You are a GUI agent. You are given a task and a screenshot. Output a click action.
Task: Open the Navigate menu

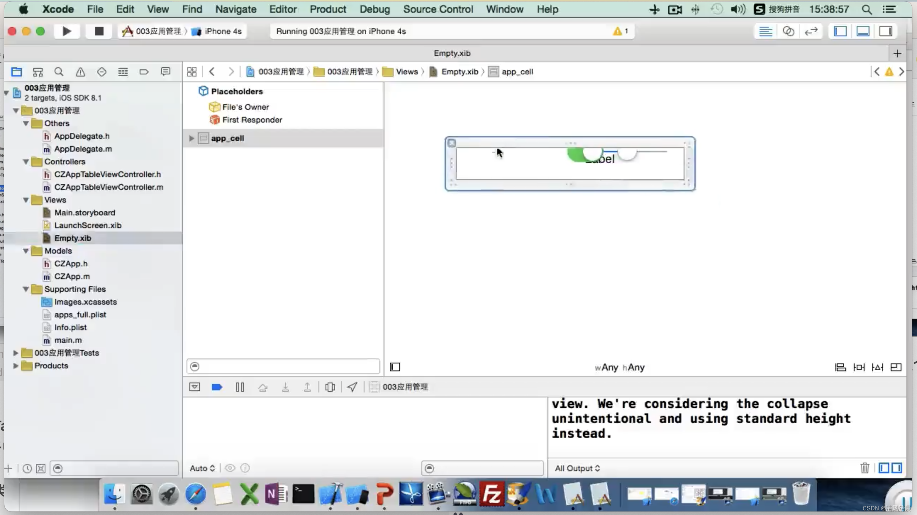pyautogui.click(x=236, y=9)
